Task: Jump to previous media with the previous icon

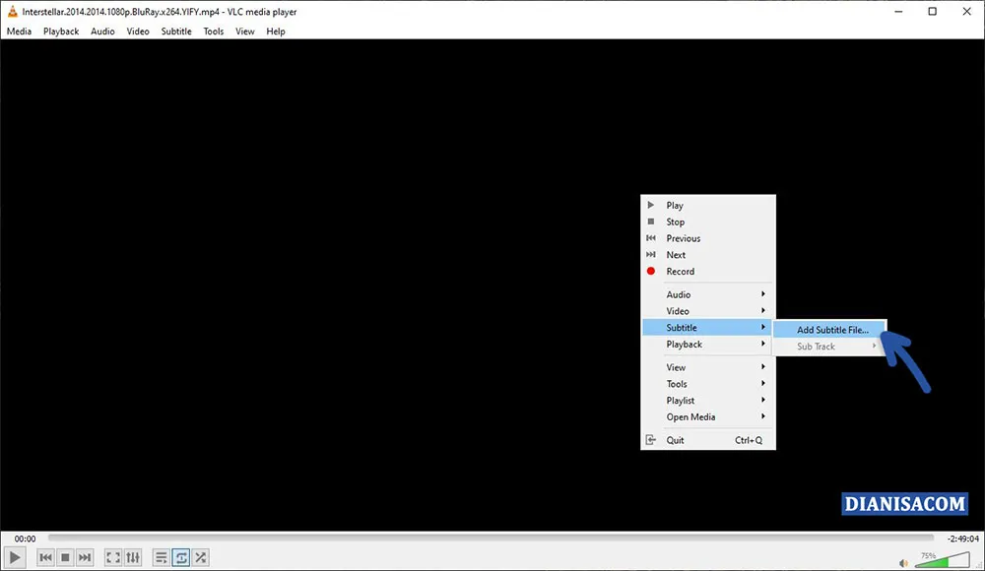Action: click(45, 557)
